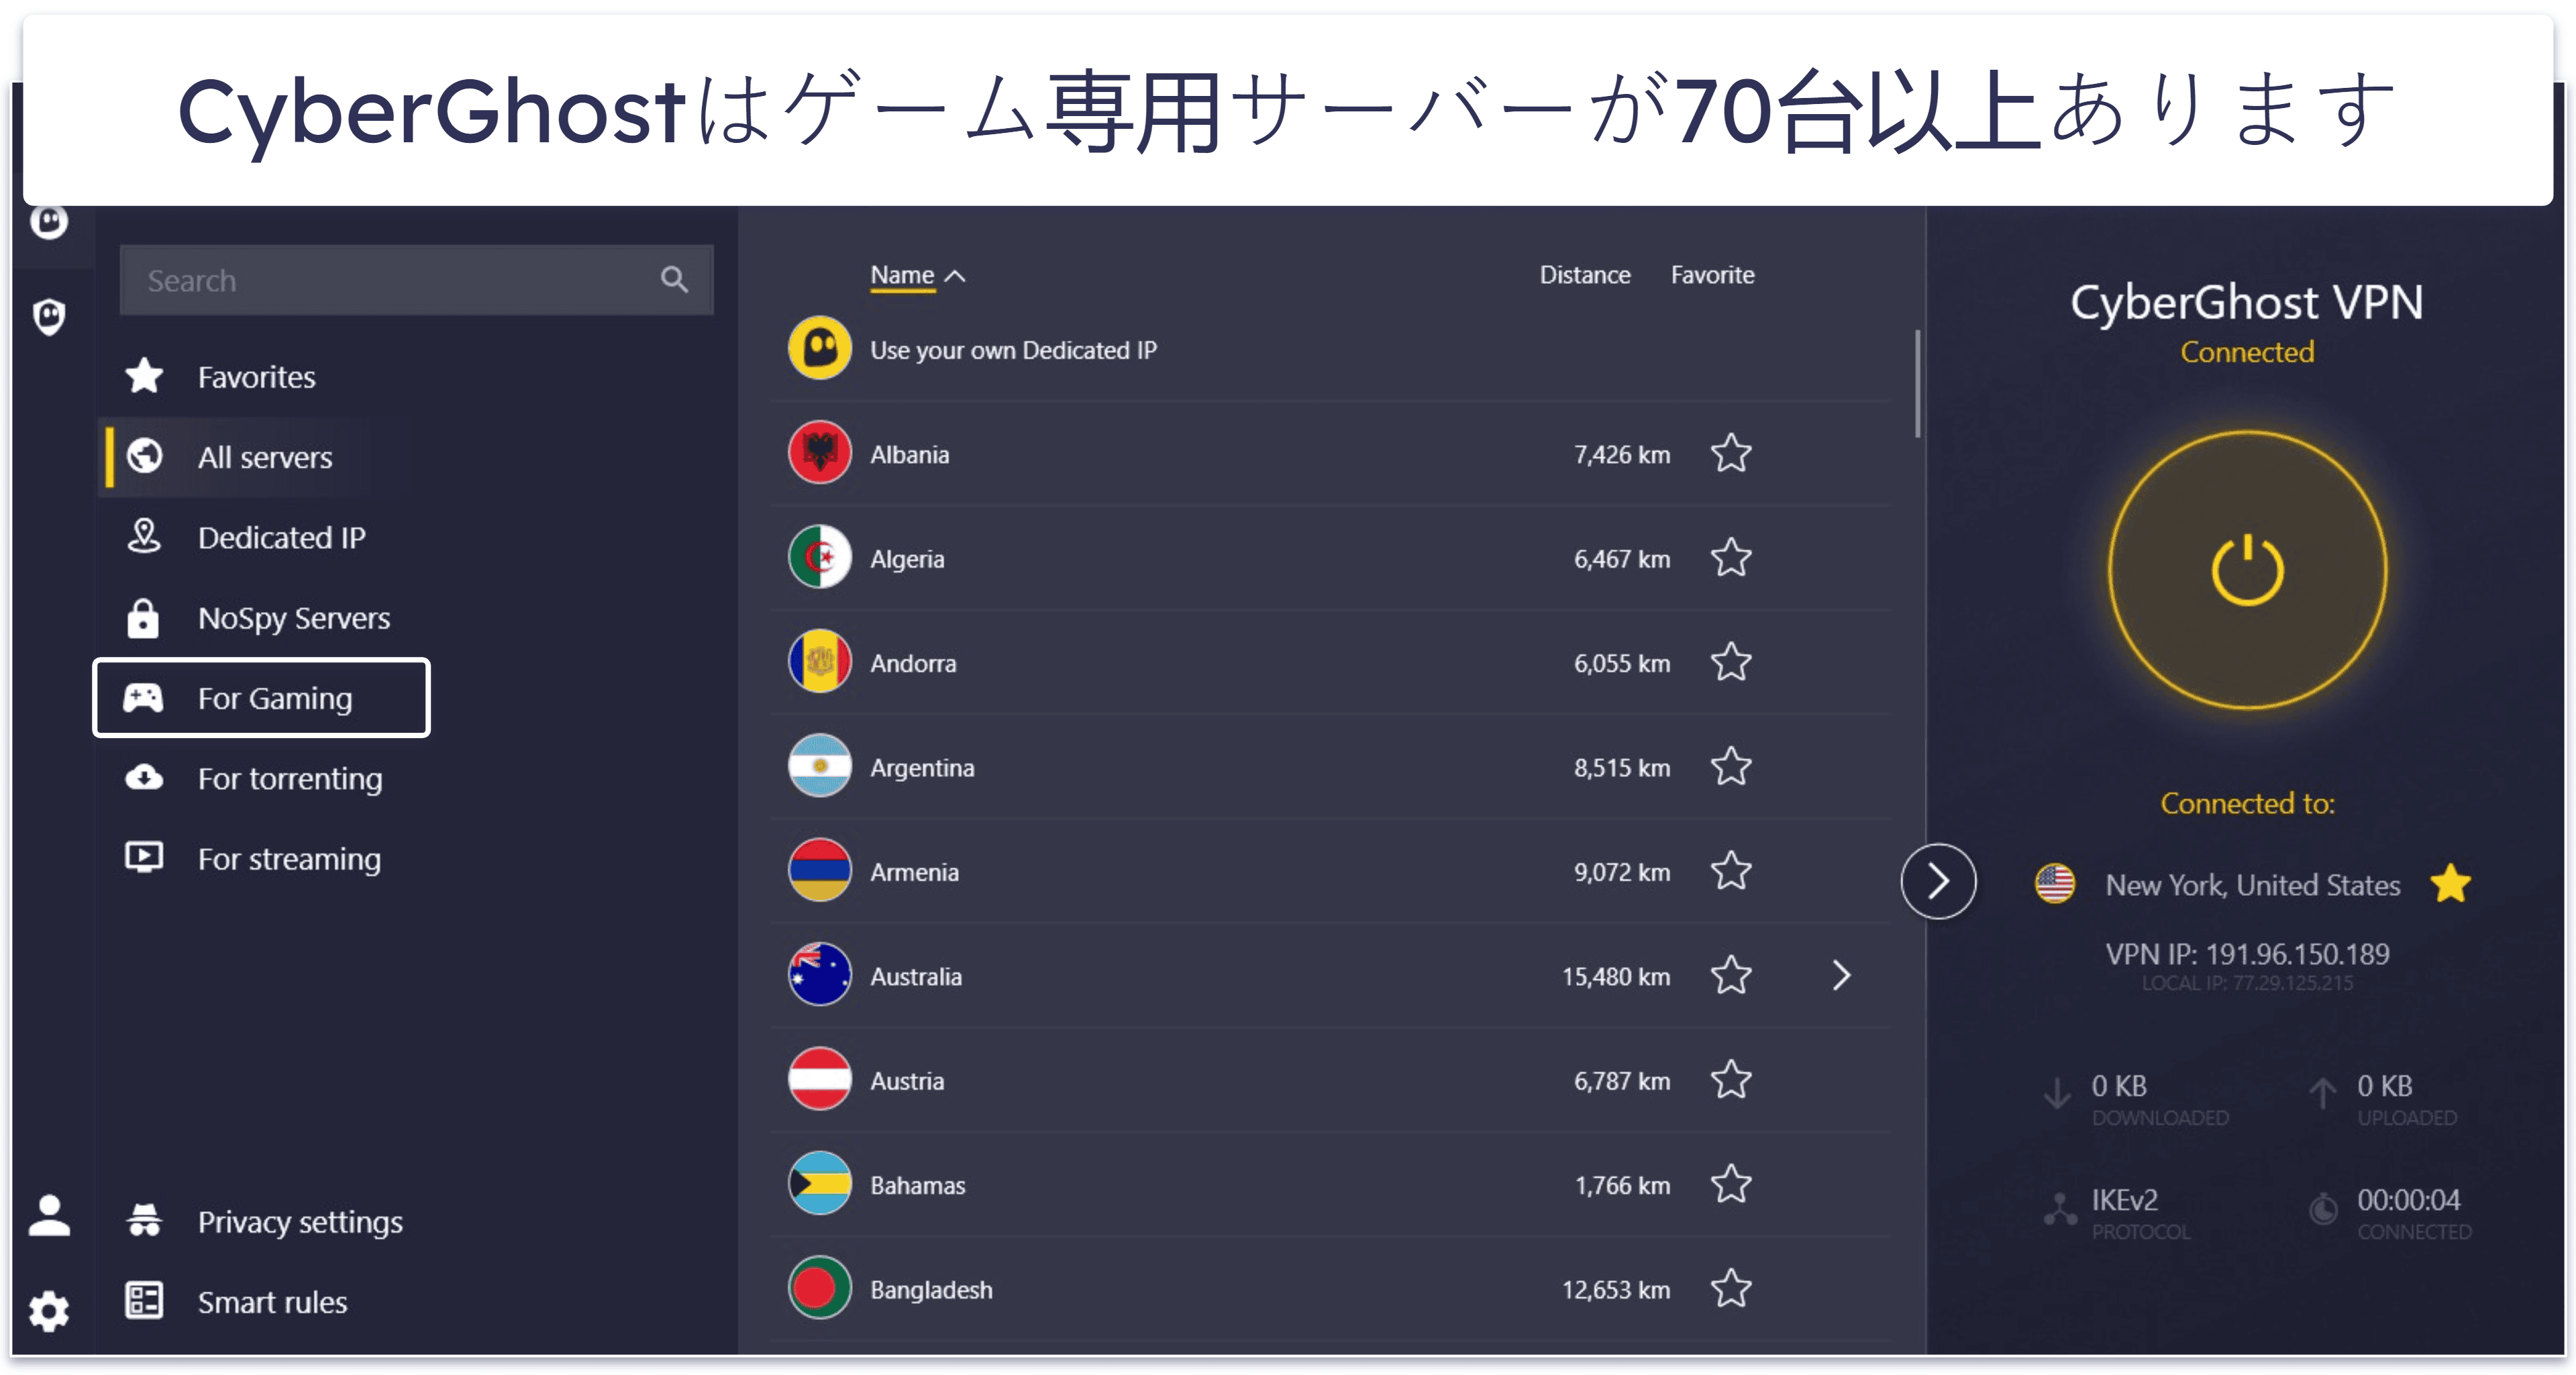Favorite the Andorra server with its star
The height and width of the screenshot is (1375, 2576).
(1731, 662)
